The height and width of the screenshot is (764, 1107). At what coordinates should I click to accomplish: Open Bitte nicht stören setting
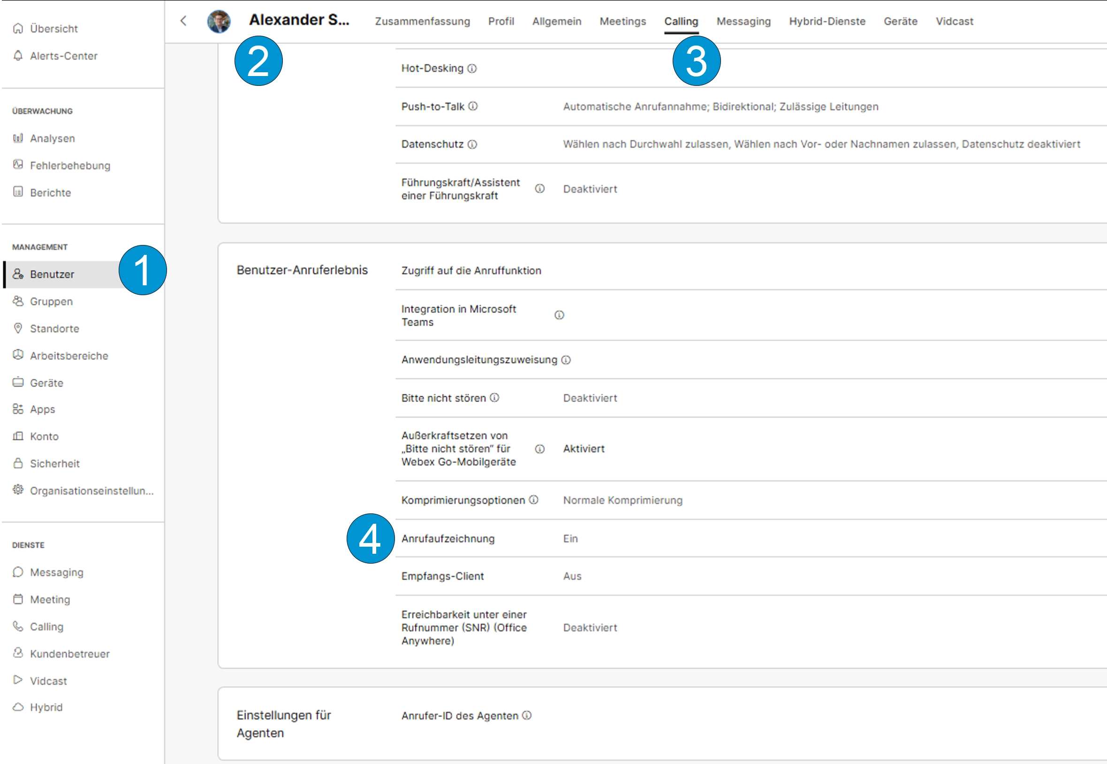pos(443,398)
